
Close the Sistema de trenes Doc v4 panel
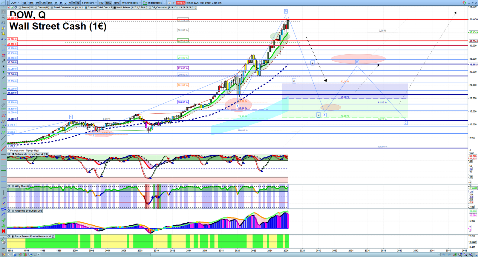click(x=9, y=154)
